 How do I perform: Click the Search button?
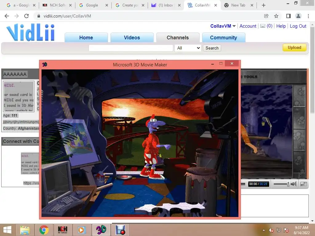point(212,48)
